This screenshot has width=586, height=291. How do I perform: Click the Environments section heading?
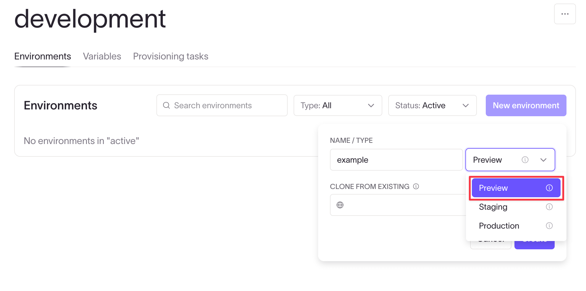point(60,105)
